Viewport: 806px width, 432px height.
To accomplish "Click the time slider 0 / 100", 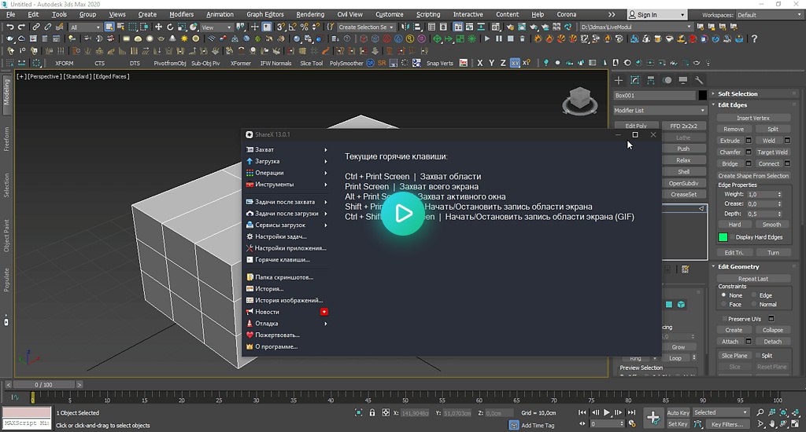I will (x=44, y=384).
